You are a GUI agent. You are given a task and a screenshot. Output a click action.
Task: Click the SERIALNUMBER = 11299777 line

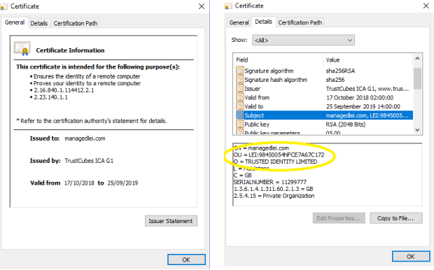tap(270, 182)
